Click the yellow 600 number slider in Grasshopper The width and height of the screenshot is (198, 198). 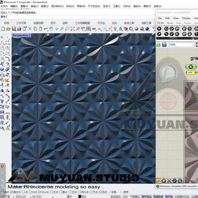[x=190, y=72]
